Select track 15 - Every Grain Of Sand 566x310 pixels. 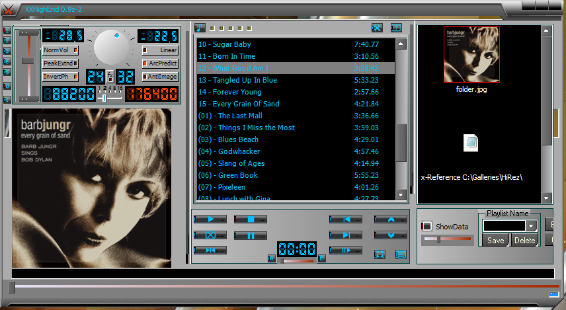[296, 104]
